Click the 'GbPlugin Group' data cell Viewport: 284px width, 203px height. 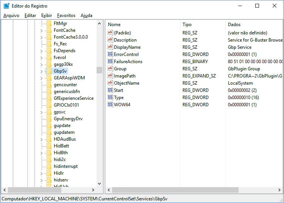(244, 69)
